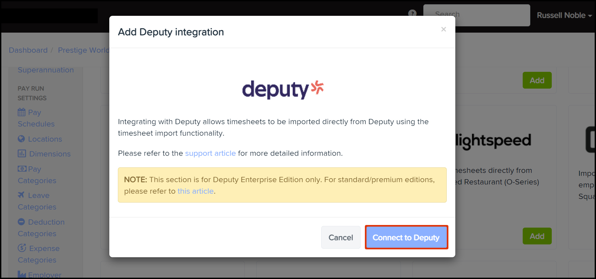Click the Leave Categories plane icon
This screenshot has width=596, height=279.
(21, 195)
